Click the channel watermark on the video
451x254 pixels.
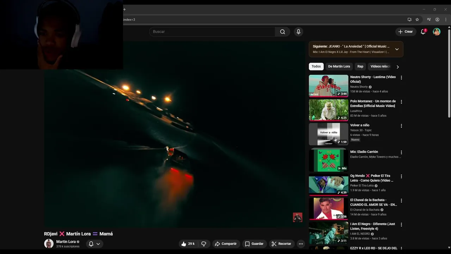pyautogui.click(x=297, y=217)
